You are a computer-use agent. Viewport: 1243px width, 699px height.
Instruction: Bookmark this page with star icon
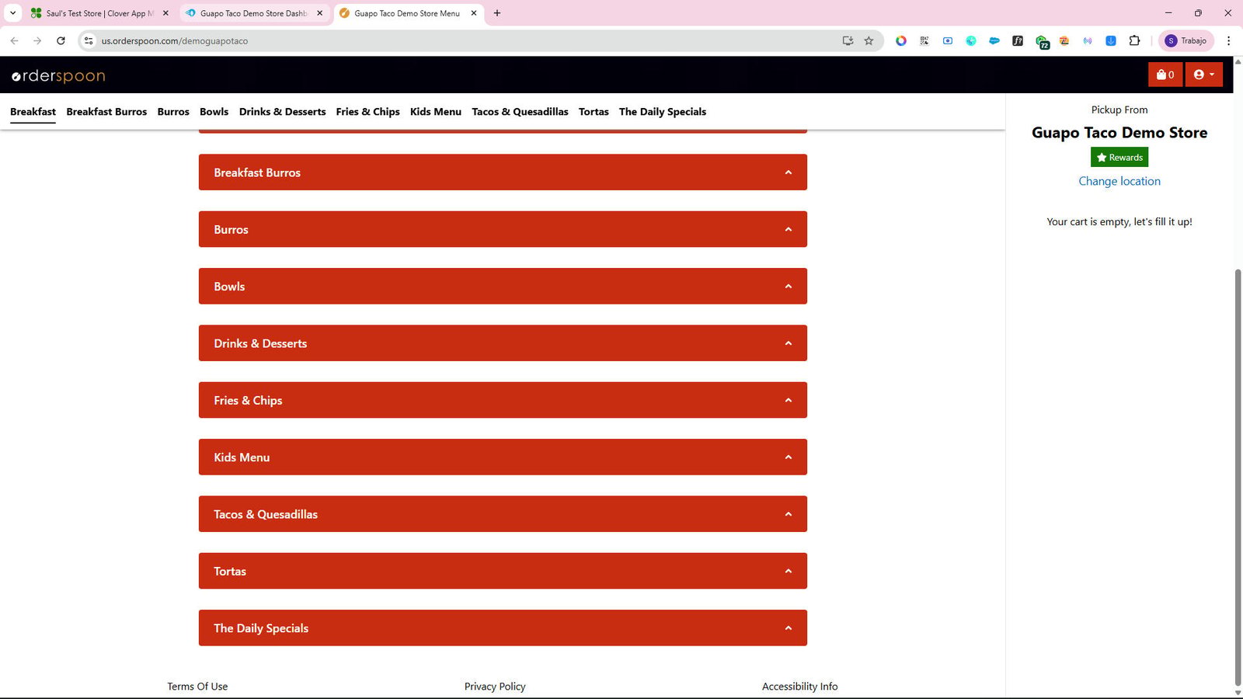point(869,40)
